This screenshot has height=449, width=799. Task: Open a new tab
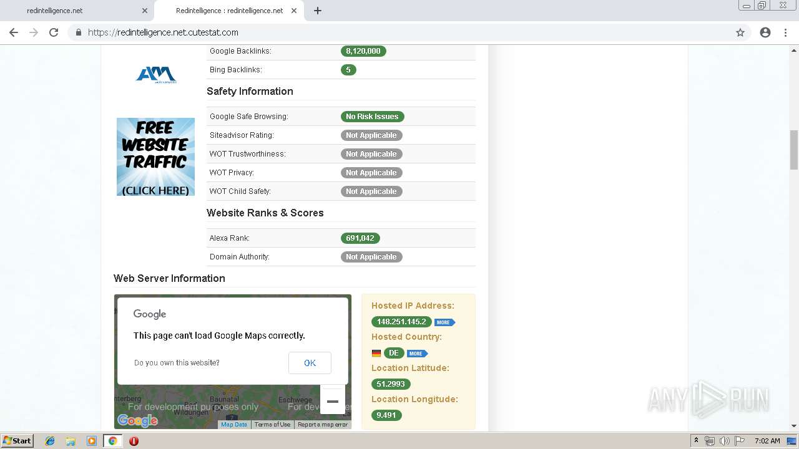318,11
